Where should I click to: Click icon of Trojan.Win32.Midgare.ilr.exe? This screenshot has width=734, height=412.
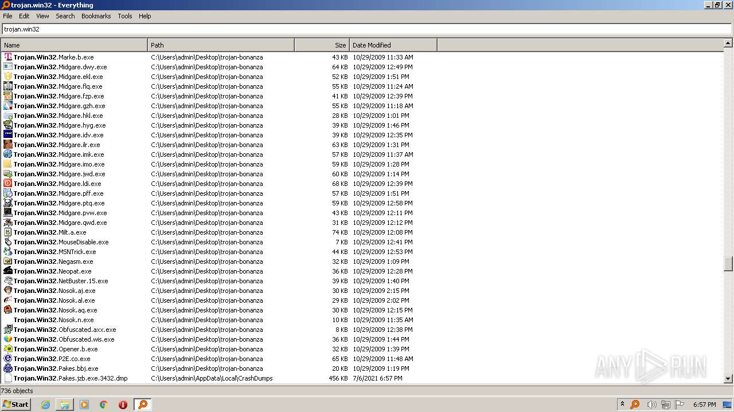8,145
